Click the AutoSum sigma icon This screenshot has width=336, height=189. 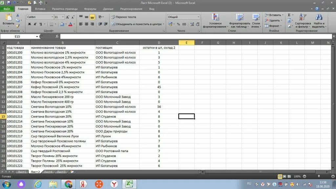(289, 15)
